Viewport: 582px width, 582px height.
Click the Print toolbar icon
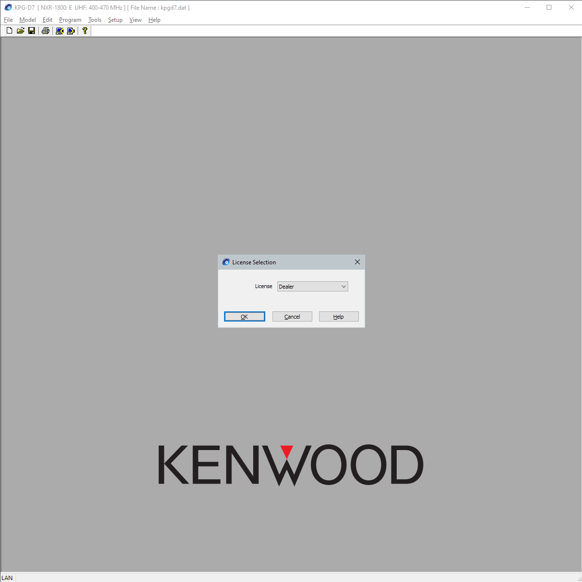coord(46,31)
